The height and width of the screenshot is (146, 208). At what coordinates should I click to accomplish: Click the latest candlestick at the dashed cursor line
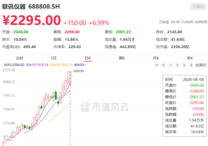(x=70, y=78)
